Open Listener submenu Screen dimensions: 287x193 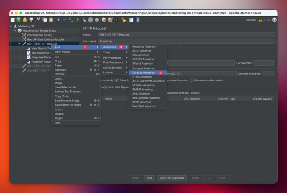[x=114, y=72]
